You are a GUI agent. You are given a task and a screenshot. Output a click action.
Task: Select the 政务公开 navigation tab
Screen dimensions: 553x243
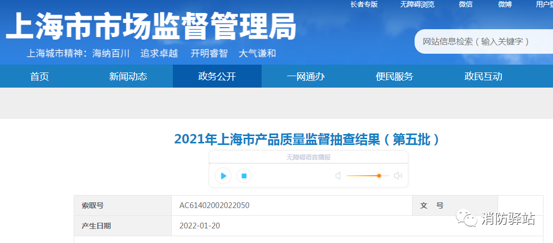tap(217, 77)
